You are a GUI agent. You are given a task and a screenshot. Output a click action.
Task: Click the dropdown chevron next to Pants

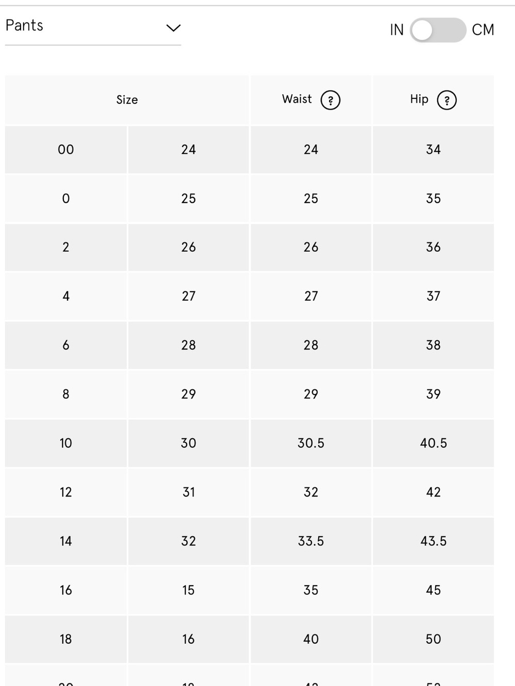tap(174, 28)
